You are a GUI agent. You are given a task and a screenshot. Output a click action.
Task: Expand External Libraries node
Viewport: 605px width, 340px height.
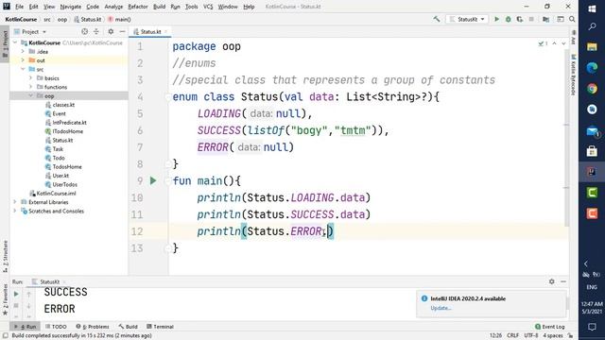(15, 202)
